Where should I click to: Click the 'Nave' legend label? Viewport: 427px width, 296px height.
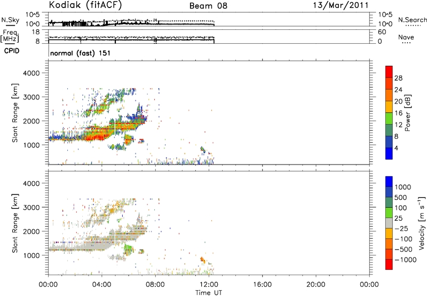[x=406, y=37]
